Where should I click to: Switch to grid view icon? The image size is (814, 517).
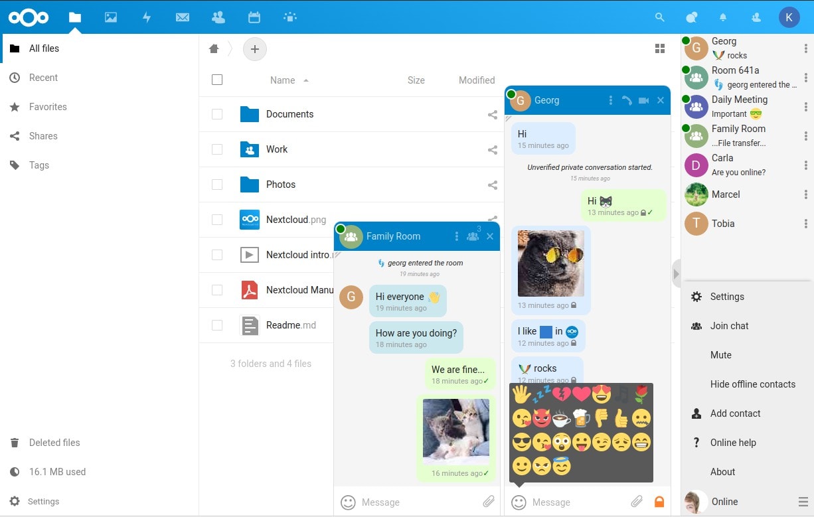[659, 48]
